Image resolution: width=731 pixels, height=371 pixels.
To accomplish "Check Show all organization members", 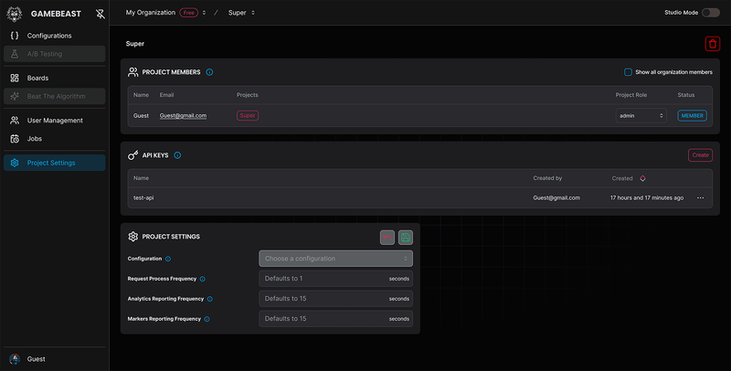I will [628, 72].
